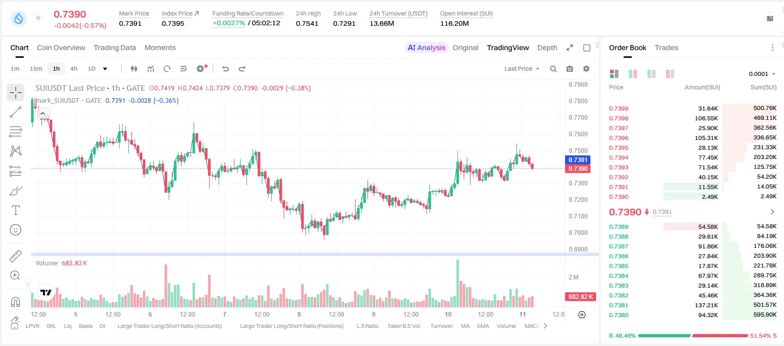Select the ruler measure tool
Image resolution: width=784 pixels, height=346 pixels.
tap(16, 256)
